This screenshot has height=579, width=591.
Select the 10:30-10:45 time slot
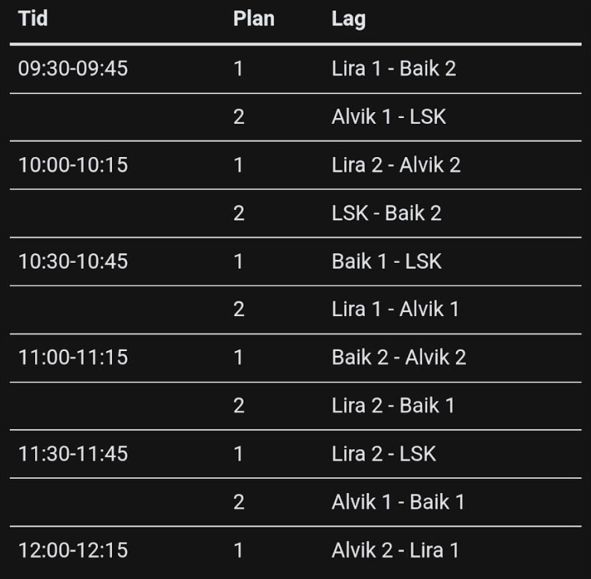pos(73,261)
